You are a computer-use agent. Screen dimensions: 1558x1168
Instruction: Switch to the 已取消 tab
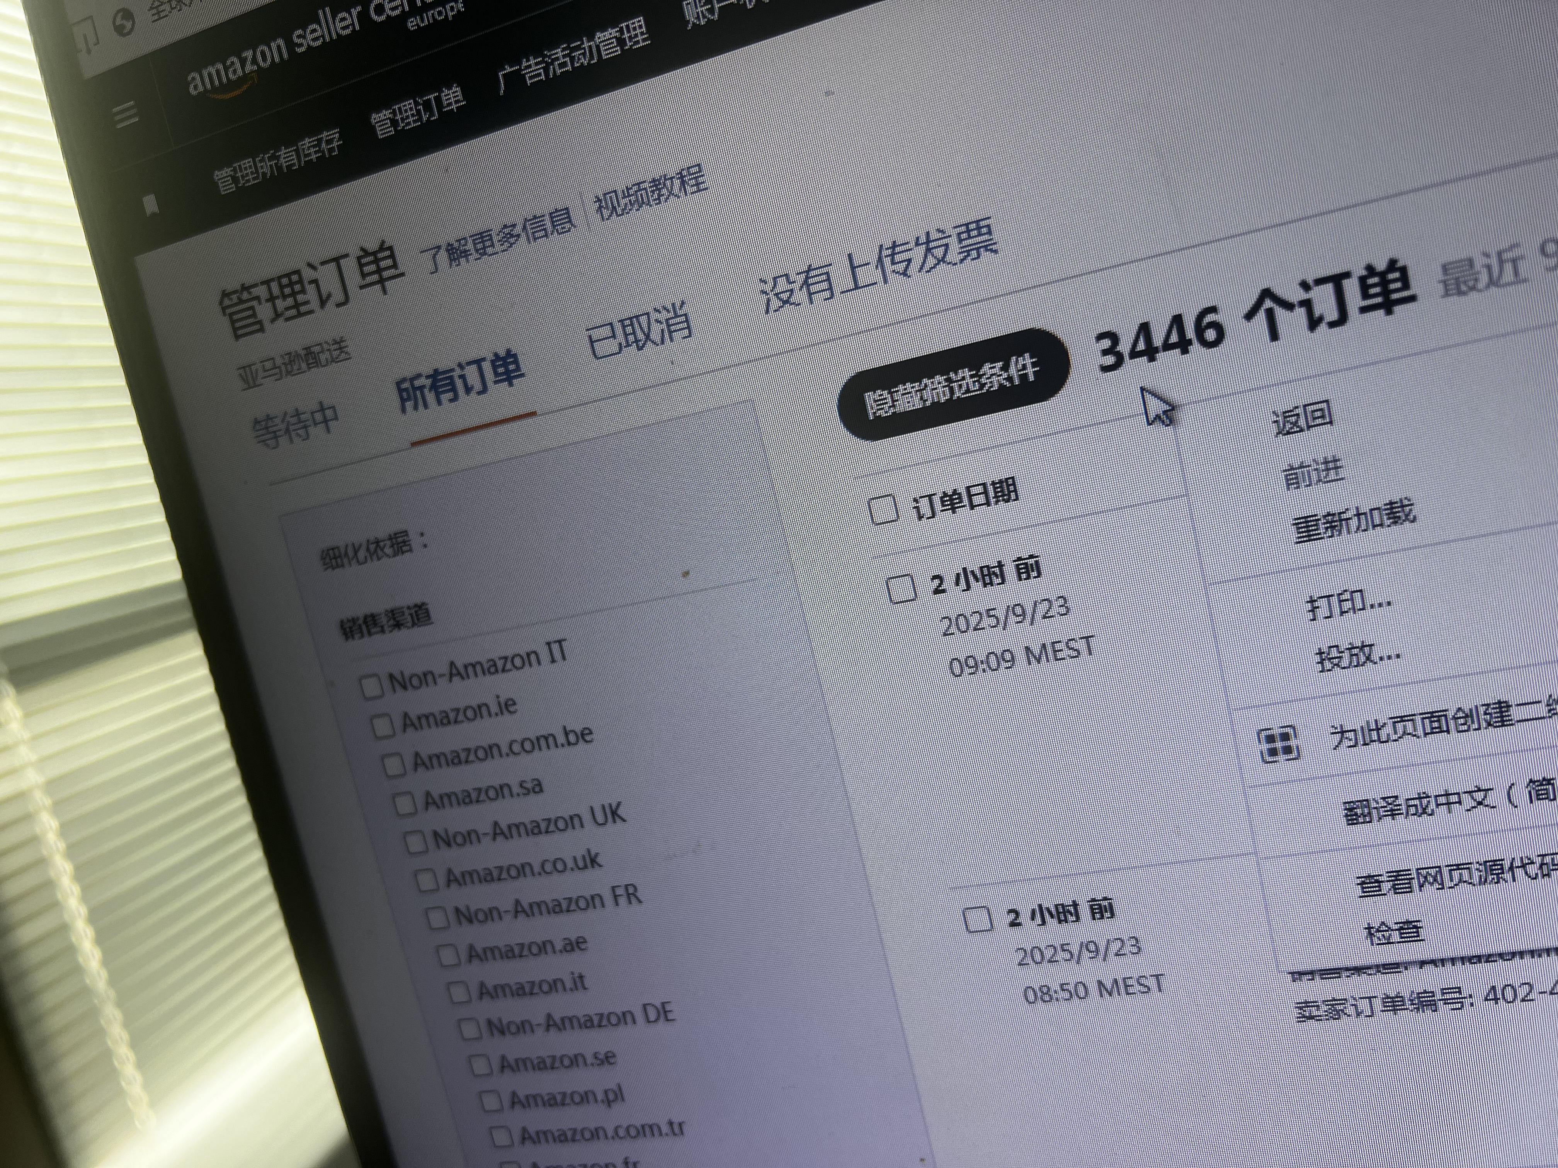(x=638, y=332)
